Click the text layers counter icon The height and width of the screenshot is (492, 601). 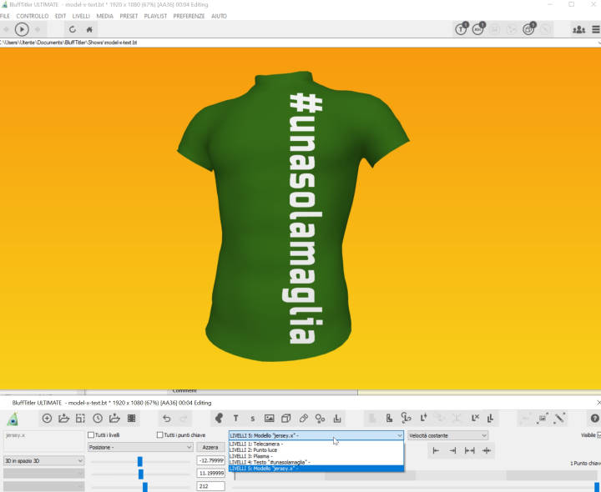(462, 29)
